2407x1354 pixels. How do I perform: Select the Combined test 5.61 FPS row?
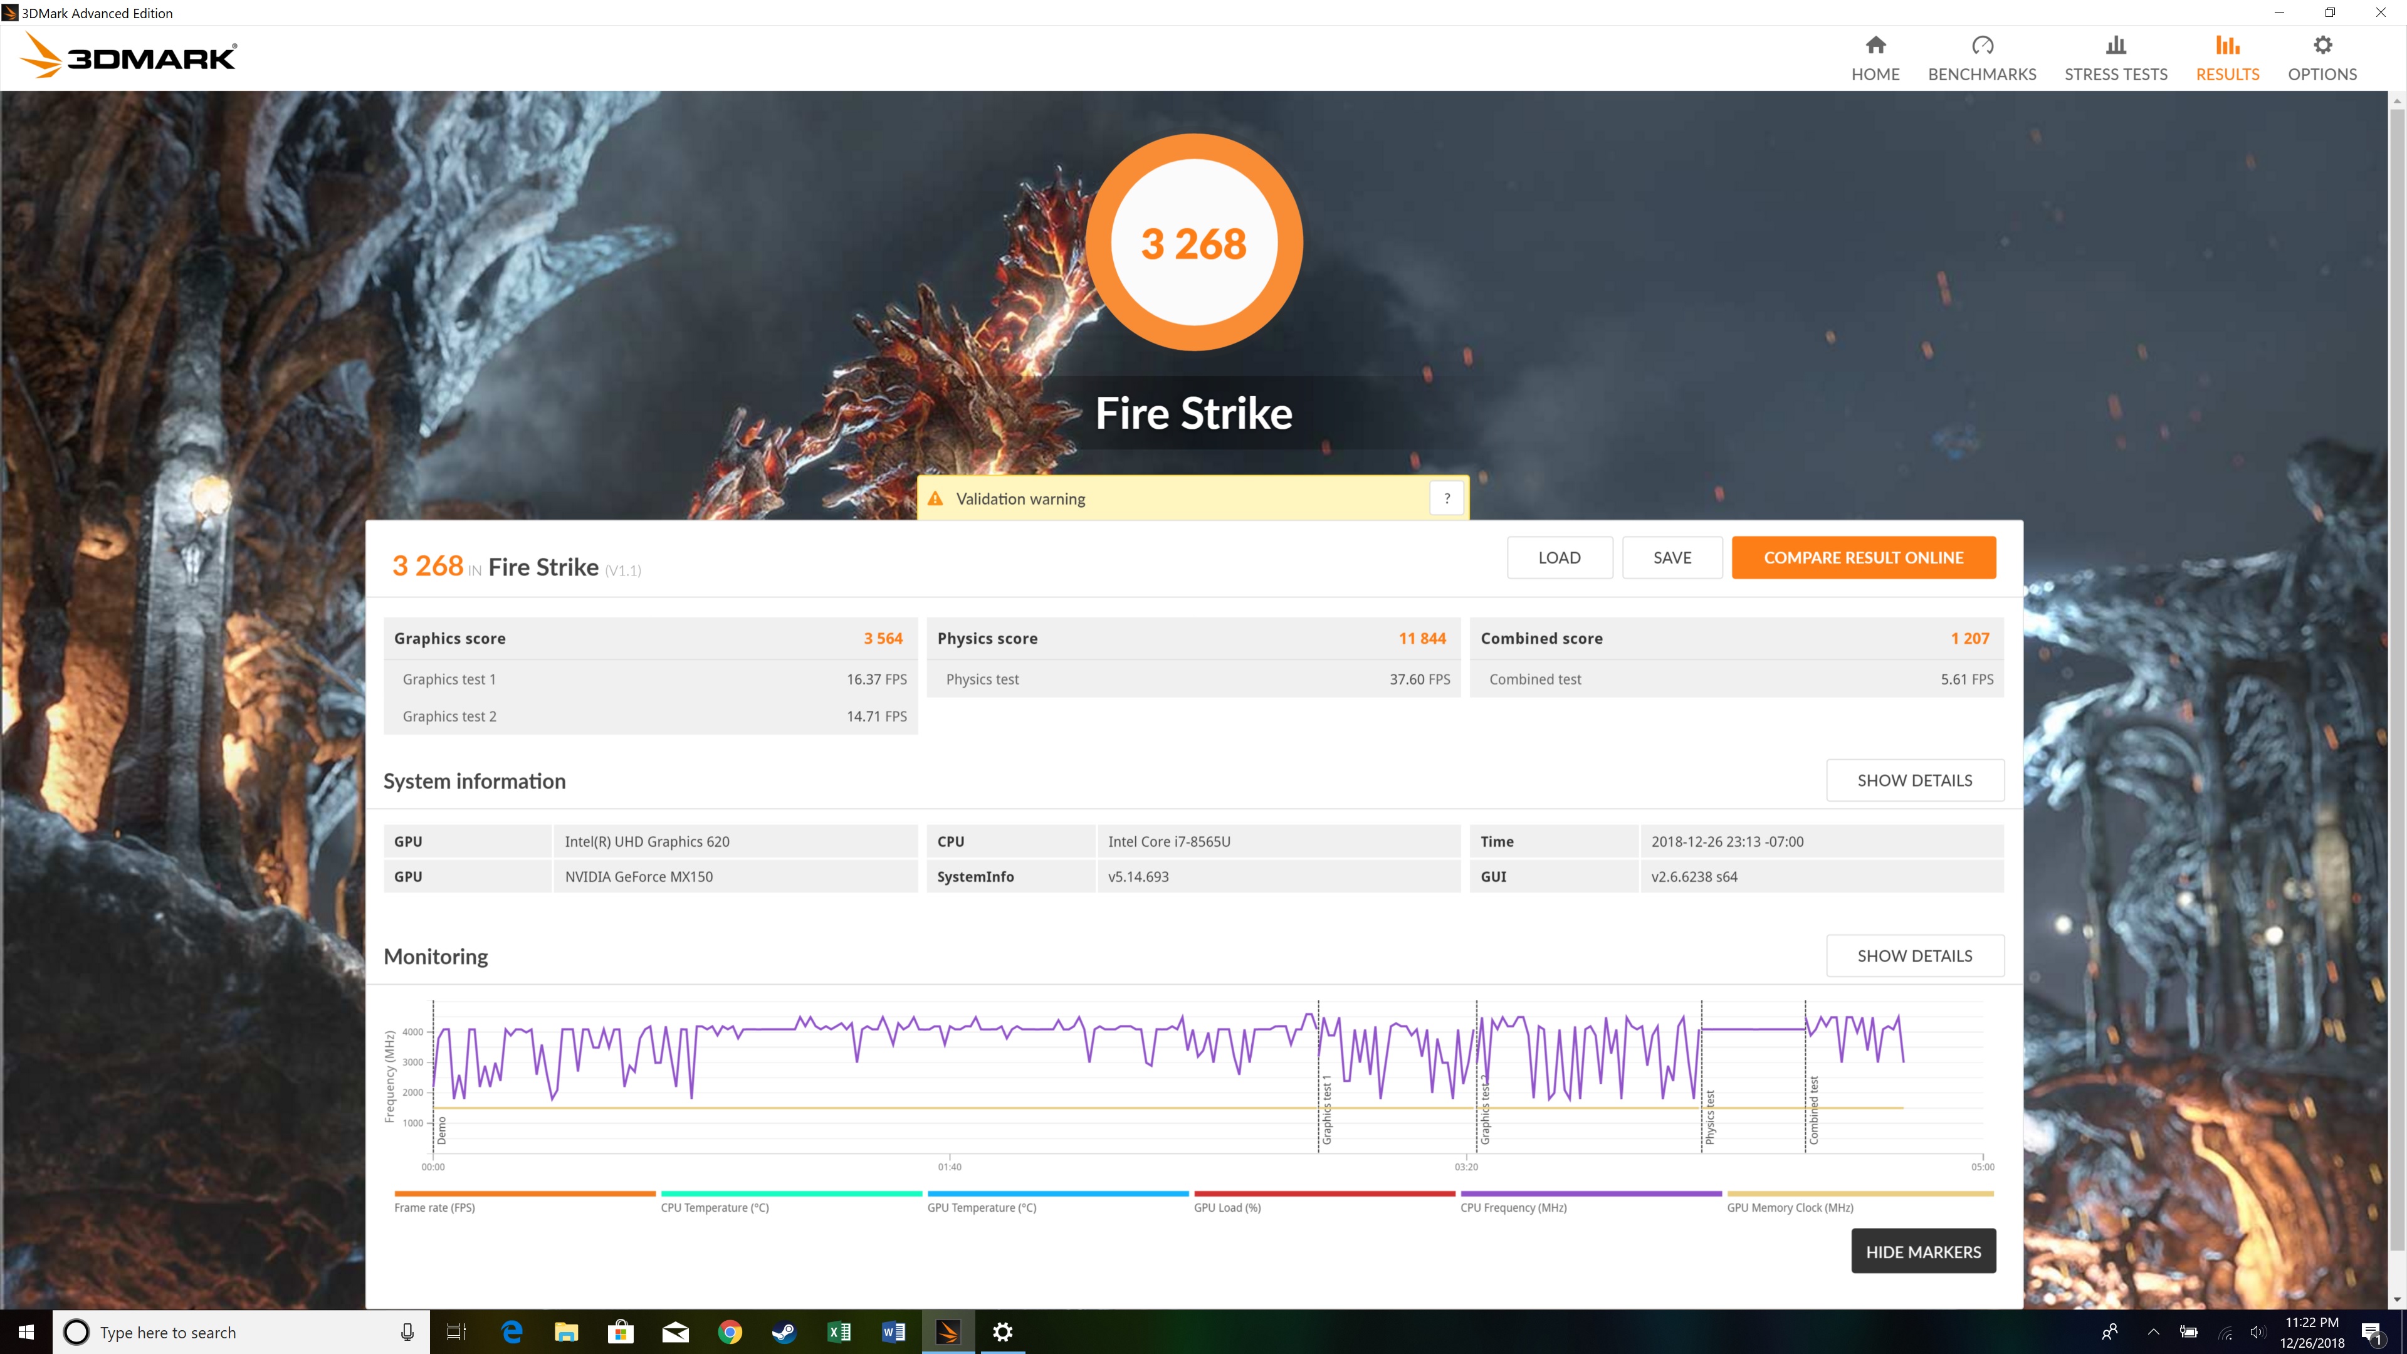click(1737, 680)
